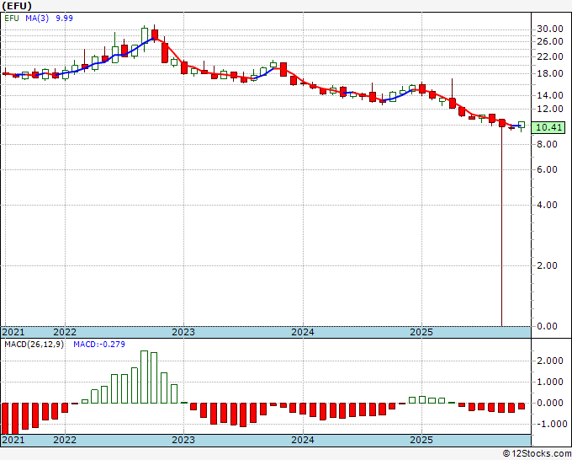The height and width of the screenshot is (460, 572).
Task: Click the 2.00 price axis label
Action: (x=548, y=265)
